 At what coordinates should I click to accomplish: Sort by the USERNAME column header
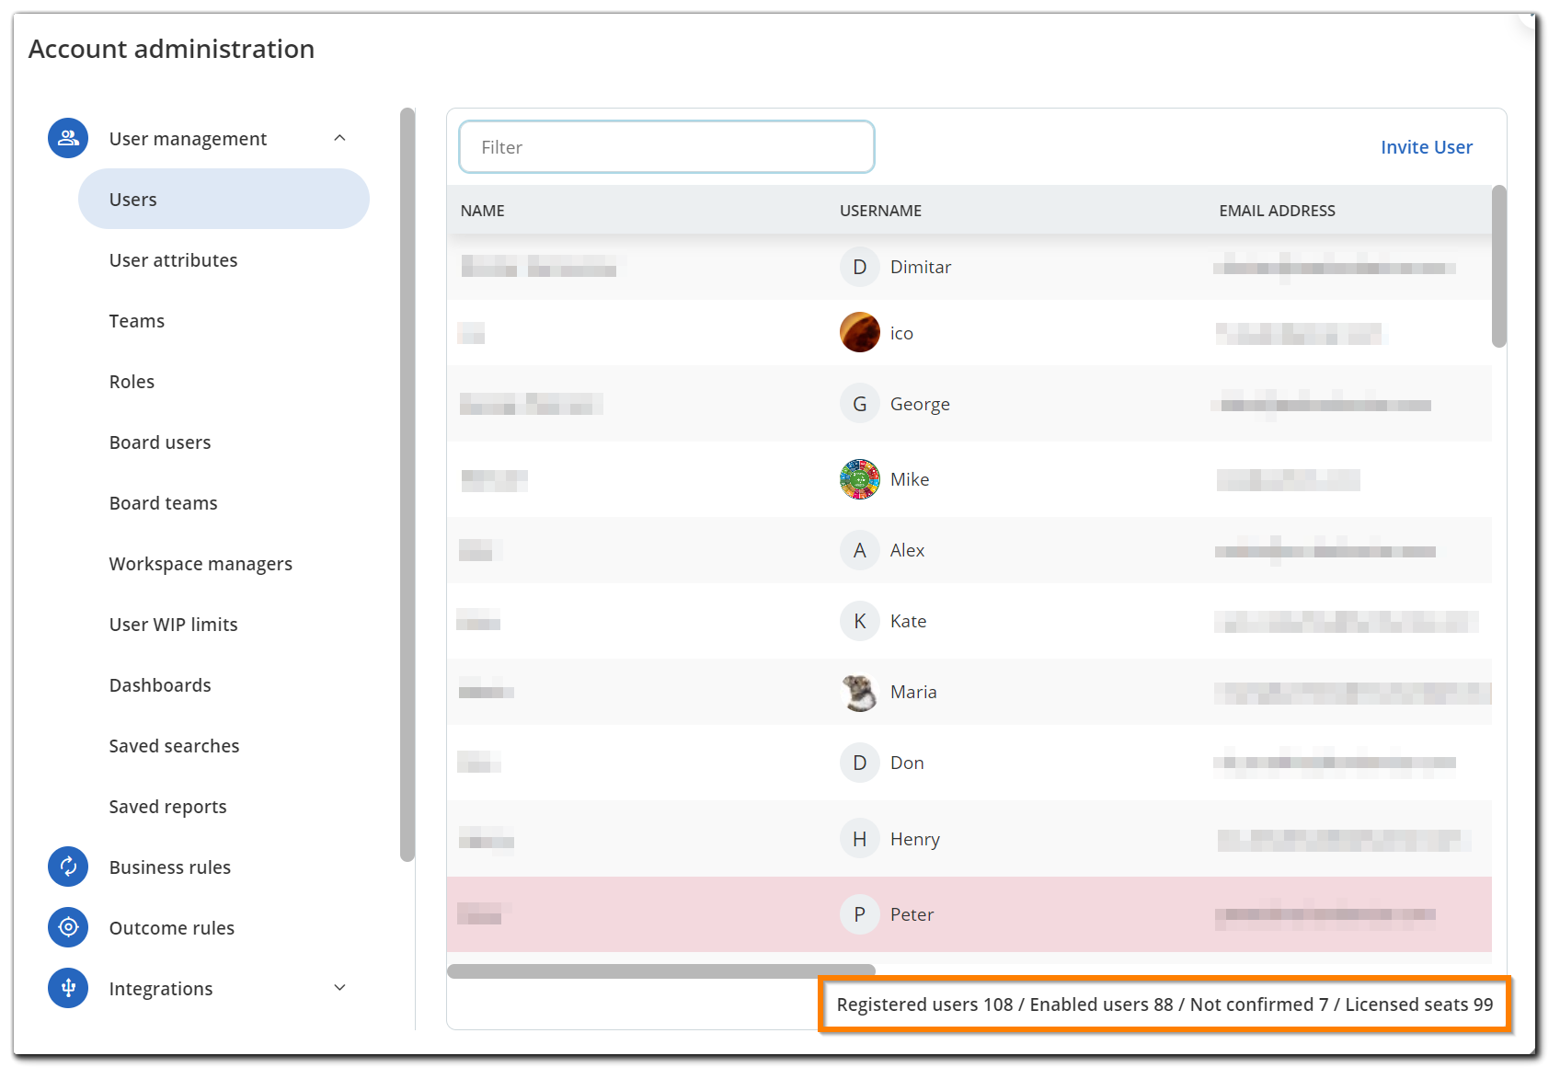(x=880, y=211)
